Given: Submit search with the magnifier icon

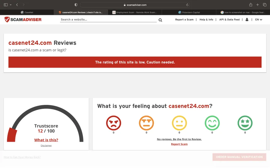Looking at the screenshot, I should coord(160,20).
